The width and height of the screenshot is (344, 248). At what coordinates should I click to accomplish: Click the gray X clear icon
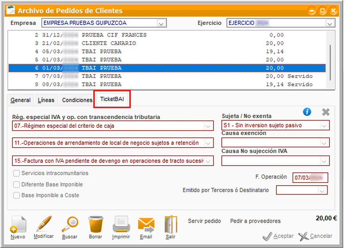click(326, 112)
